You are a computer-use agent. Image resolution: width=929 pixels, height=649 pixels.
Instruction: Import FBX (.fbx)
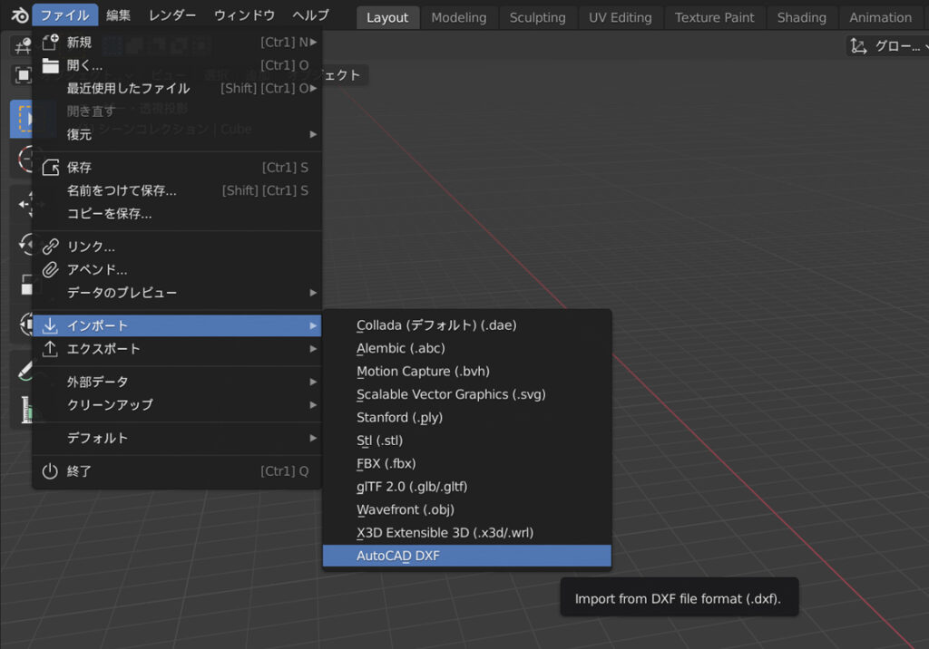tap(467, 464)
